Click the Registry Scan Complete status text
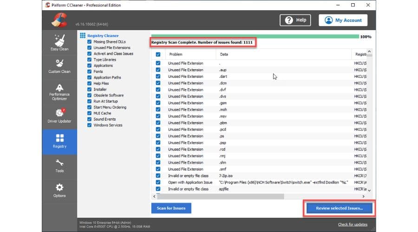 click(x=202, y=42)
